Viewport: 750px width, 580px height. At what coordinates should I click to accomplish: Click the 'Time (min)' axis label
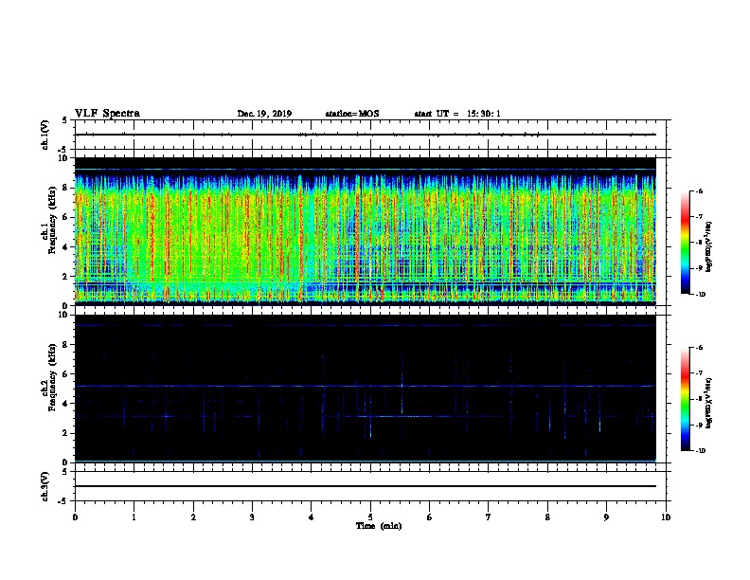(x=379, y=526)
